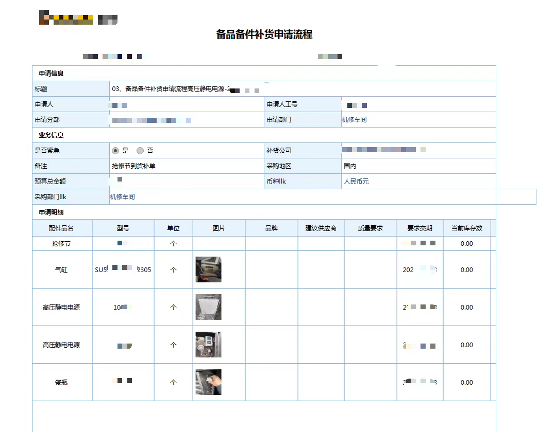Screen dimensions: 538x432
Task: Click the 质量要求 column header
Action: 370,228
